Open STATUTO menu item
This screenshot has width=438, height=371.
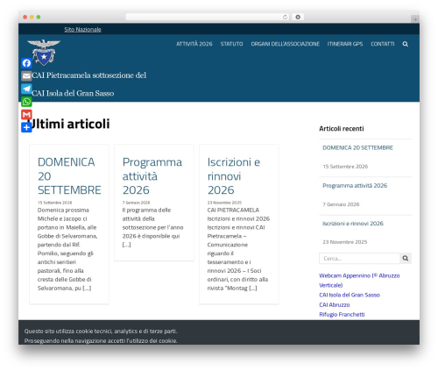click(x=231, y=44)
